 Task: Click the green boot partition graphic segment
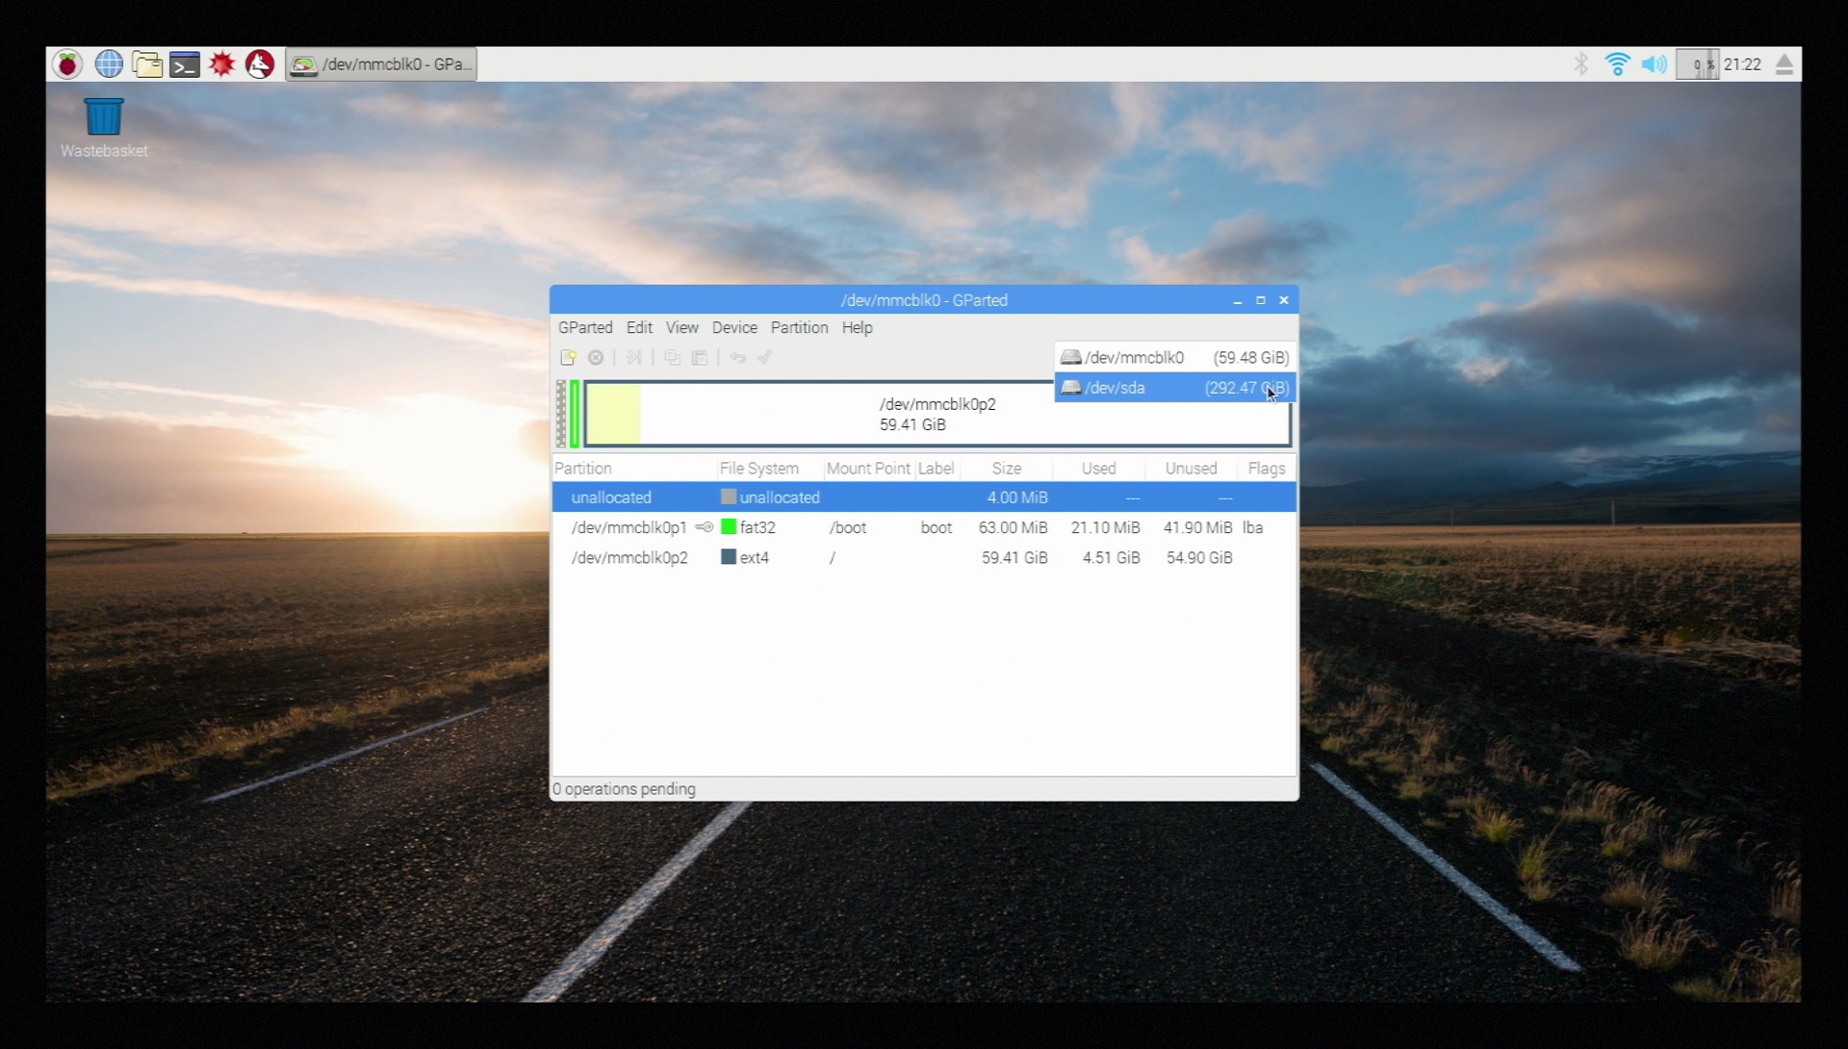pyautogui.click(x=575, y=415)
